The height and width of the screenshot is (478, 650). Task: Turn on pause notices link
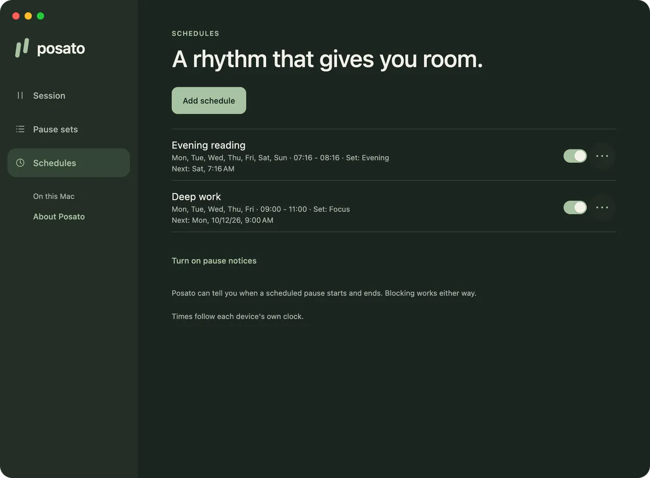(x=214, y=261)
